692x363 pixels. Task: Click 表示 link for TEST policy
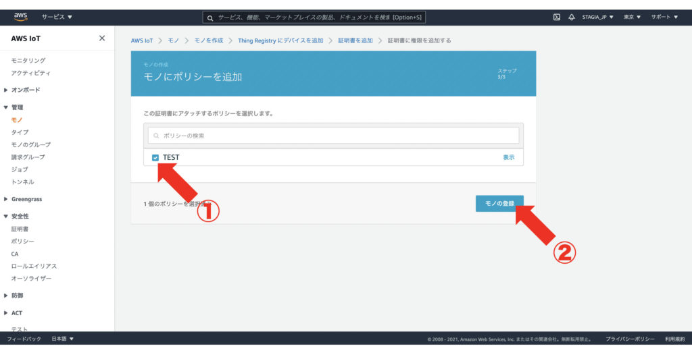[x=508, y=157]
